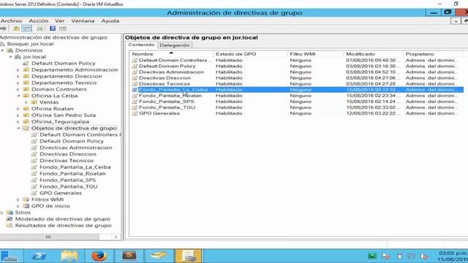Expand the Ventas sub-node
This screenshot has width=468, height=263.
coord(26,102)
